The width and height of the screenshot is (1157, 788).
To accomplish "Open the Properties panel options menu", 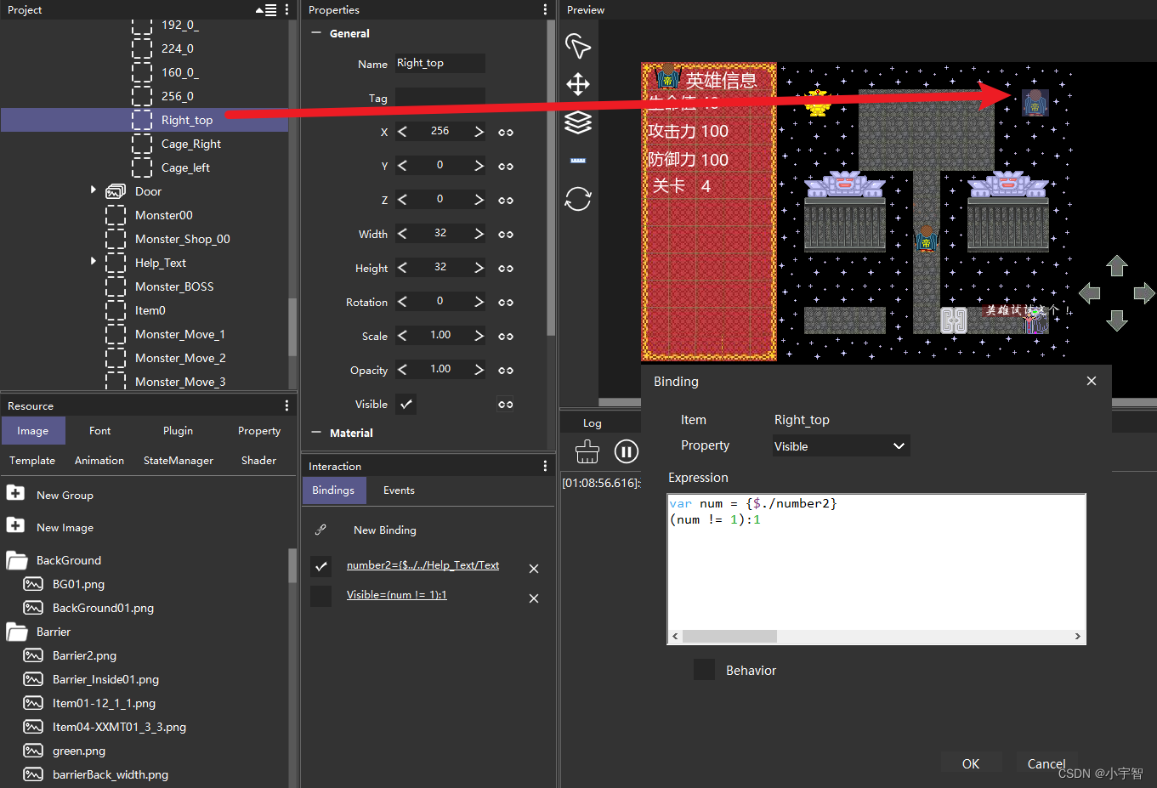I will point(545,10).
